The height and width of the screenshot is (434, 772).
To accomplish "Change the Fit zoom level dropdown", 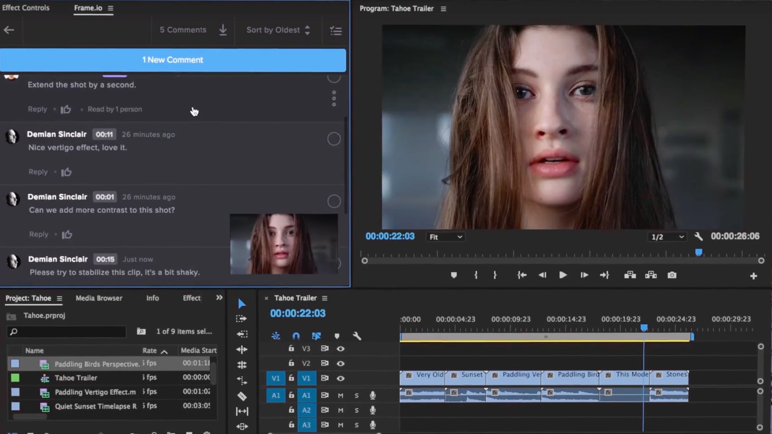I will tap(445, 237).
